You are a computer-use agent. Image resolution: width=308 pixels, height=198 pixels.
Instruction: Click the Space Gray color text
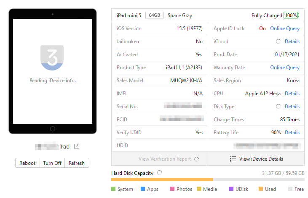(x=180, y=16)
